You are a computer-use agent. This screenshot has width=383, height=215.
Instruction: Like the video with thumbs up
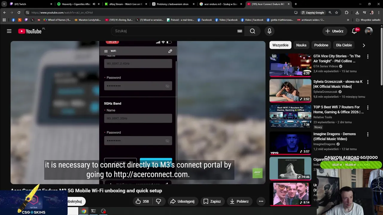coord(142,201)
